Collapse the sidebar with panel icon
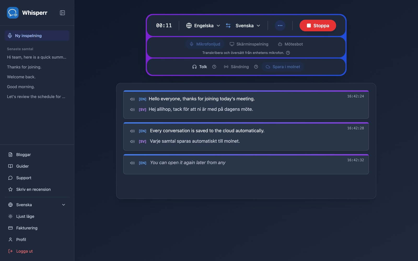Image resolution: width=418 pixels, height=261 pixels. click(x=62, y=13)
